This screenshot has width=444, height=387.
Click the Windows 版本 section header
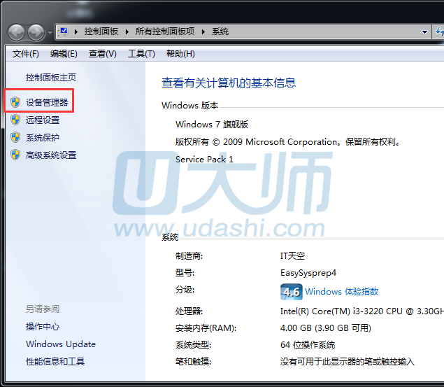point(189,106)
